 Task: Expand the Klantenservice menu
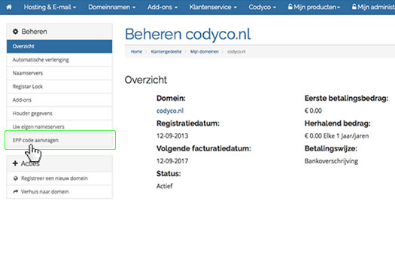click(213, 7)
